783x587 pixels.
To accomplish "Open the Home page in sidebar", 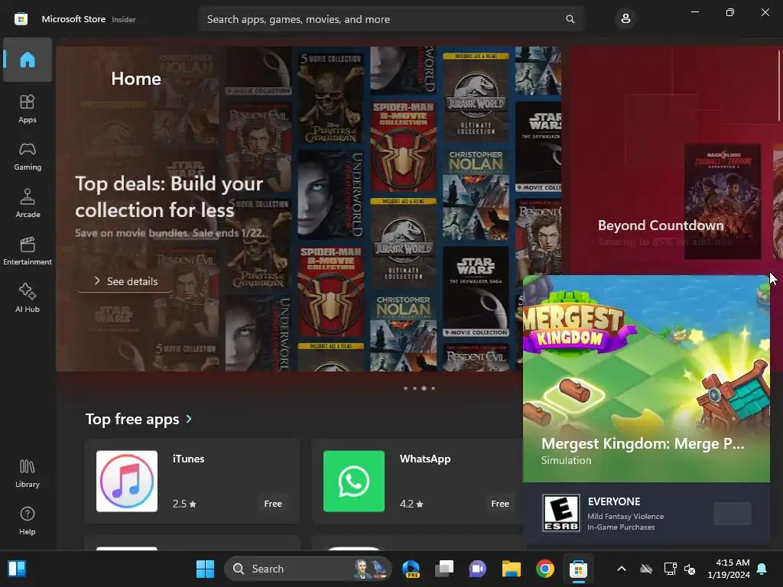I will (28, 60).
